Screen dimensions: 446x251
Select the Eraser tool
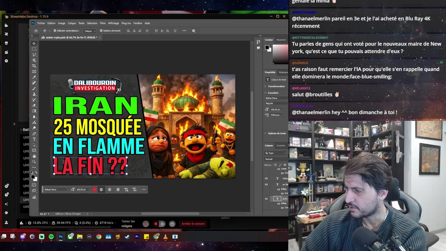34,105
